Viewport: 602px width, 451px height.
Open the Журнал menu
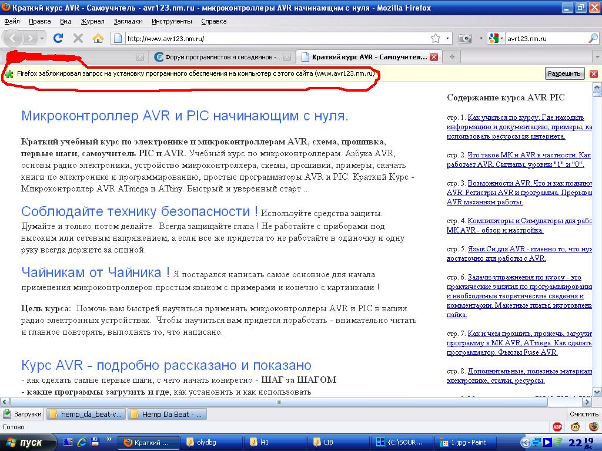coord(92,22)
